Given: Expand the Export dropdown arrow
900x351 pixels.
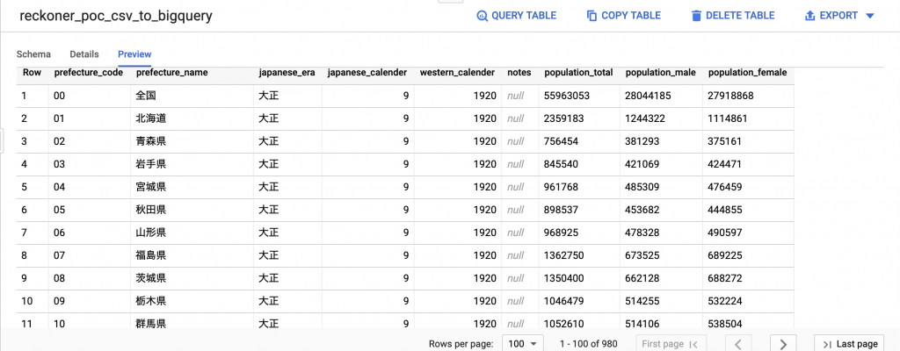Looking at the screenshot, I should coord(869,16).
